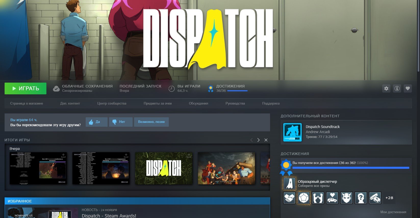This screenshot has width=420, height=218.
Task: Open game settings gear icon
Action: click(386, 88)
